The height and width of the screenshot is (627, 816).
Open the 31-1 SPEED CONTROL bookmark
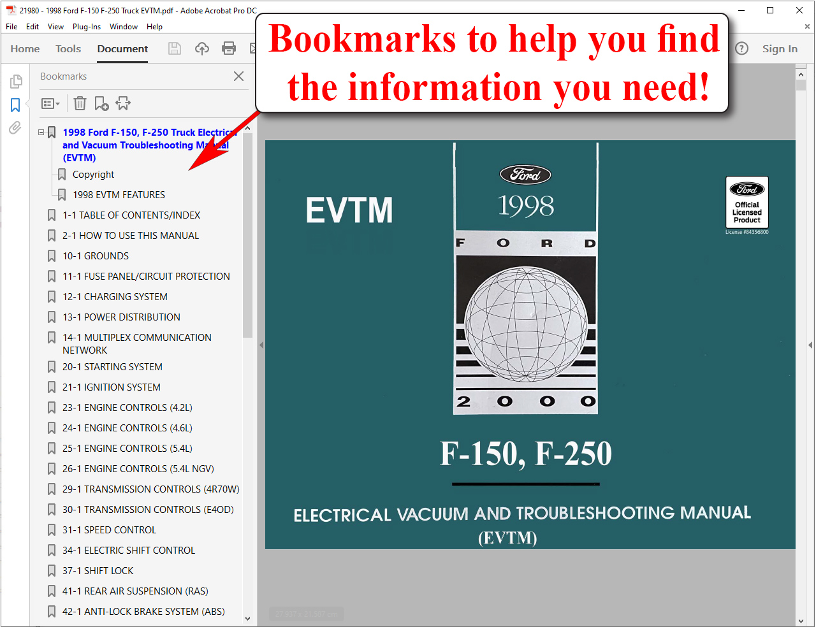tap(109, 530)
